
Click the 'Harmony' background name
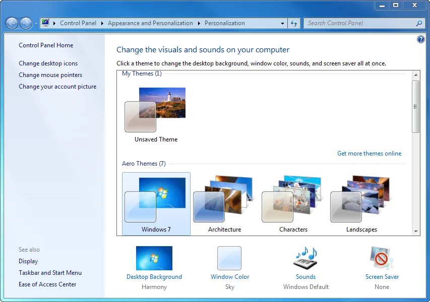pyautogui.click(x=154, y=287)
